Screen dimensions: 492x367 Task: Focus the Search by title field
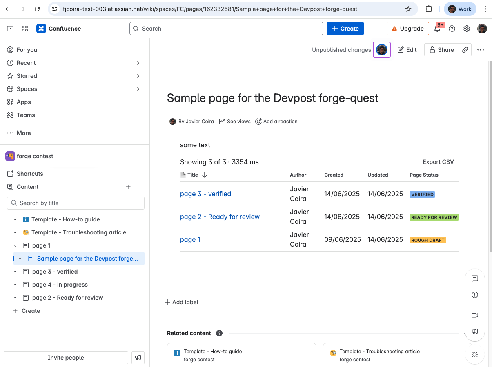coord(76,203)
